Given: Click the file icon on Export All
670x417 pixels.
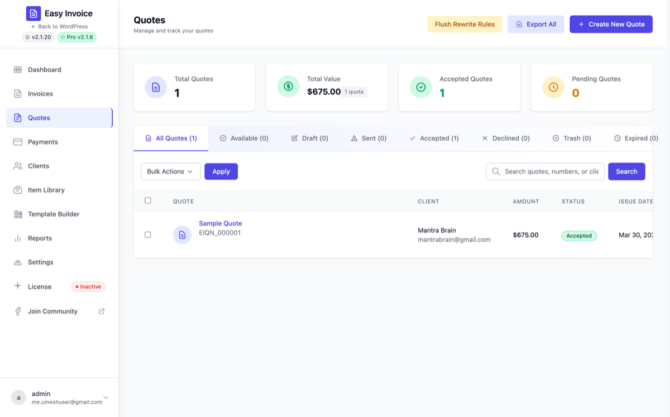Looking at the screenshot, I should (x=519, y=25).
